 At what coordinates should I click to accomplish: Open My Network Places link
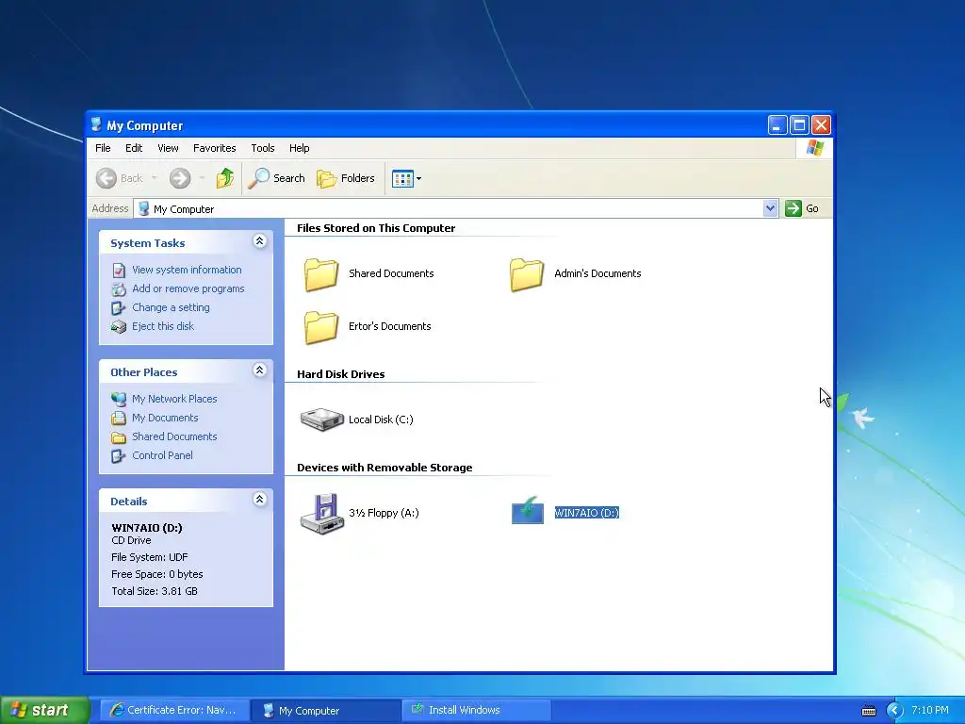(174, 399)
